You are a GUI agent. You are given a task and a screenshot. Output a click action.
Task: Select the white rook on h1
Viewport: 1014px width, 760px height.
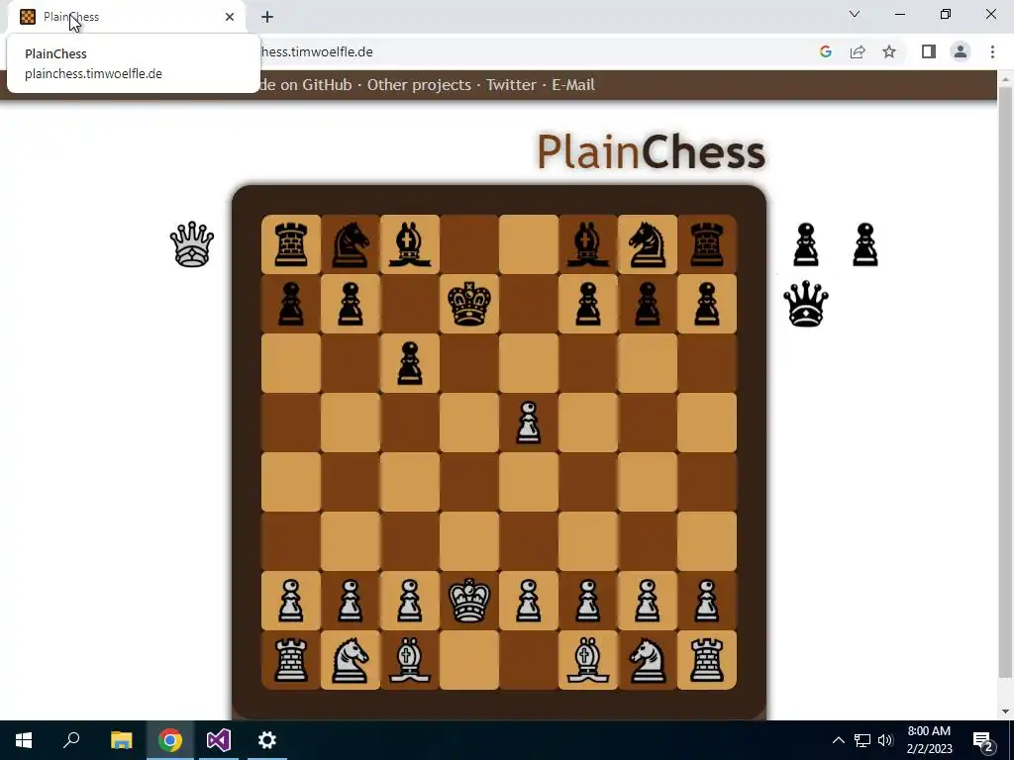coord(707,660)
